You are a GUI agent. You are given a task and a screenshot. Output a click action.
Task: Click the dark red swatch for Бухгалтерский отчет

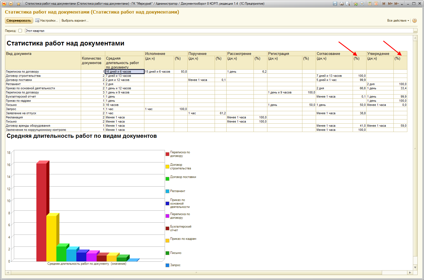click(167, 228)
